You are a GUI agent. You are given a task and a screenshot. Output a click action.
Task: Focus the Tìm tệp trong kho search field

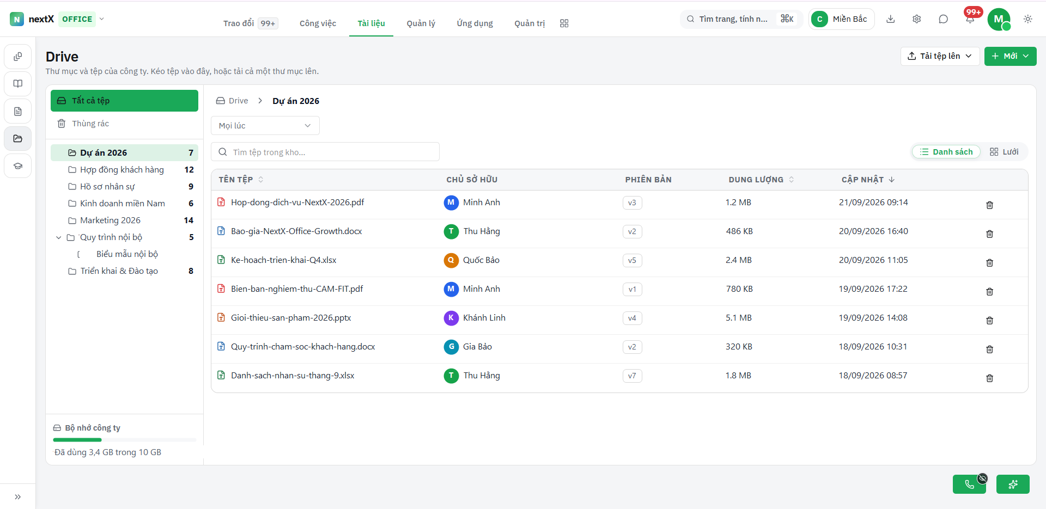point(325,152)
